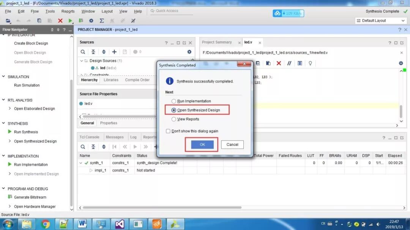Viewport: 410px width, 230px height.
Task: Switch to Libraries tab in Sources
Action: point(111,80)
